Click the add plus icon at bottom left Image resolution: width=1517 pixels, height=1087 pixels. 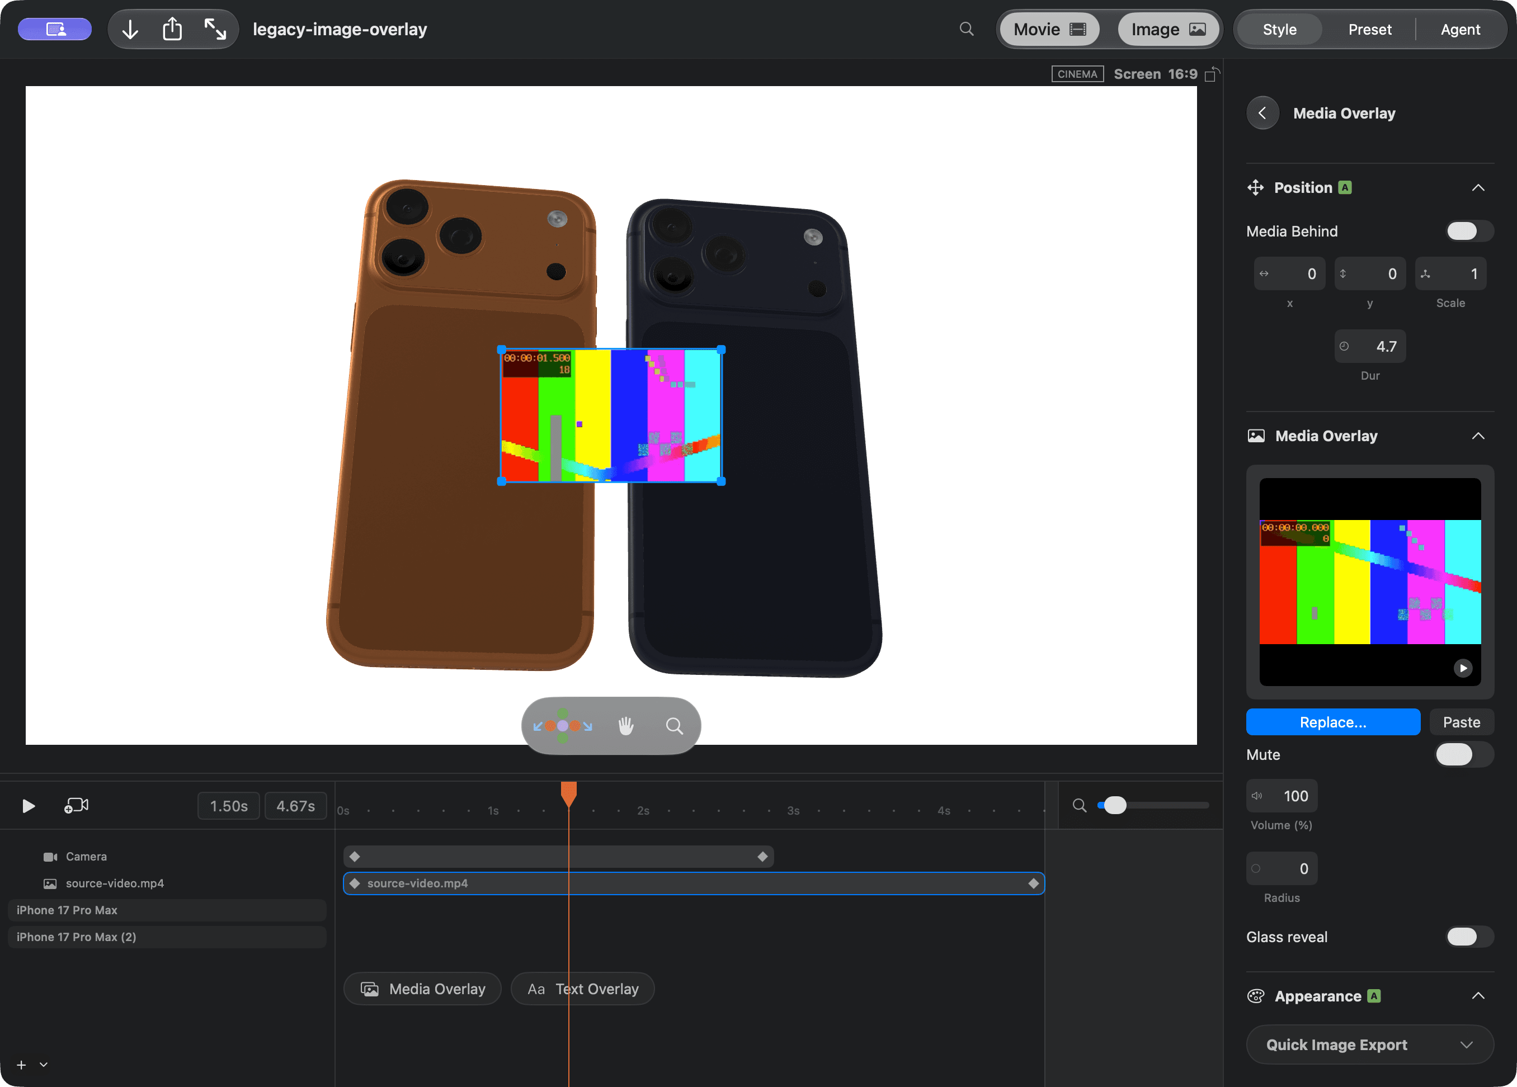point(21,1065)
